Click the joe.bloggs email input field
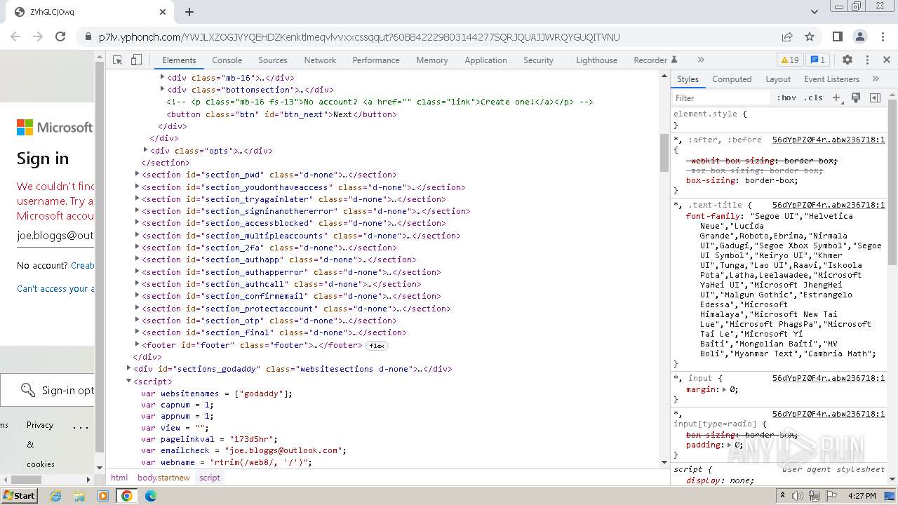 55,236
